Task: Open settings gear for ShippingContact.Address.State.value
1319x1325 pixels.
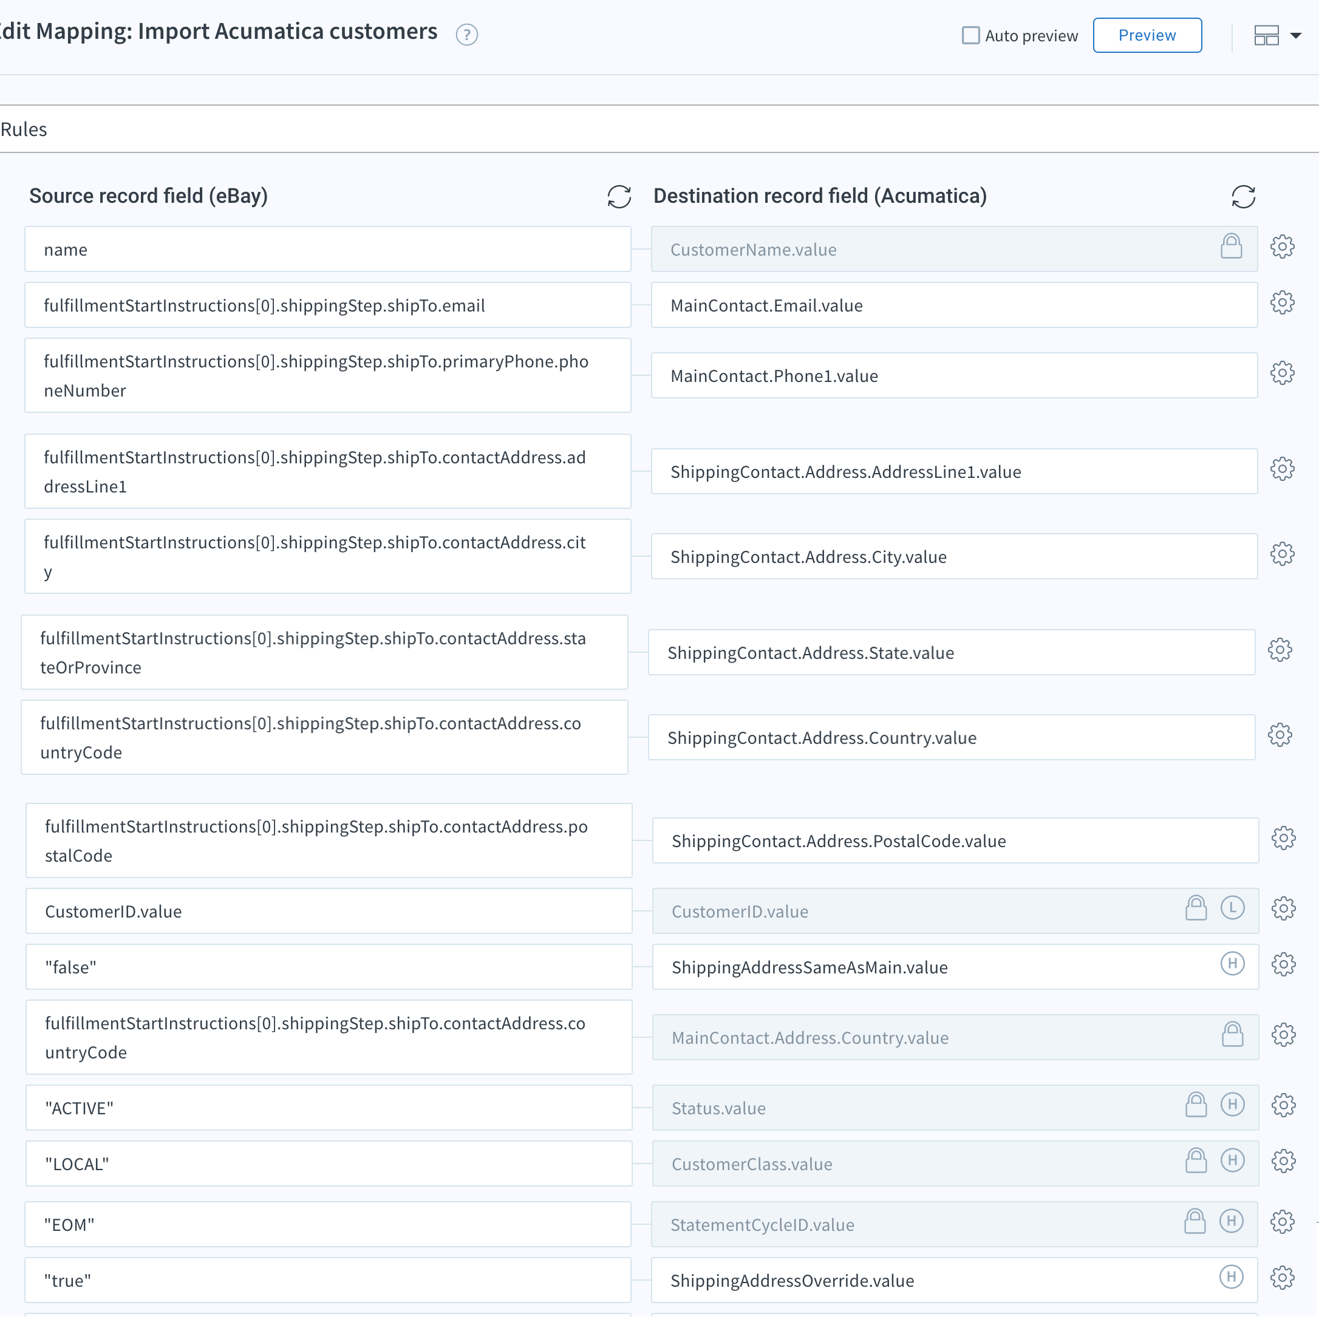Action: tap(1279, 650)
